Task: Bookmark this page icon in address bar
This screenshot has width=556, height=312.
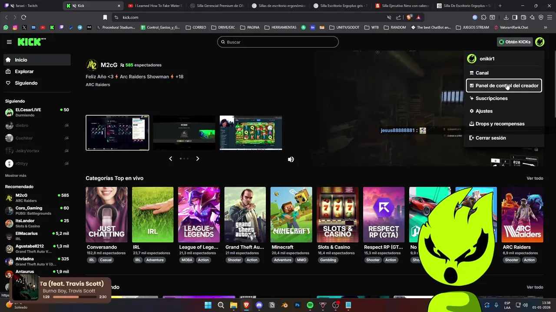Action: point(105,17)
